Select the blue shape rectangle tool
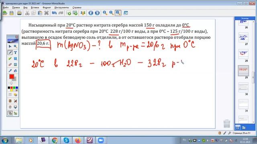This screenshot has width=257, height=144. point(15,59)
